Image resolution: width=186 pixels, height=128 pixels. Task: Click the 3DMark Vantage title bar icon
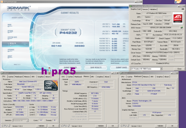2,2
